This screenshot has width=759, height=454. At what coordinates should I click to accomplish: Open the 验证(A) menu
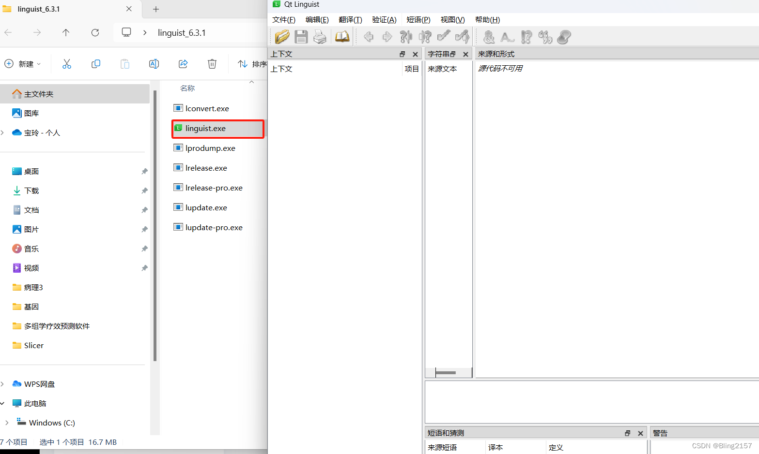click(385, 20)
